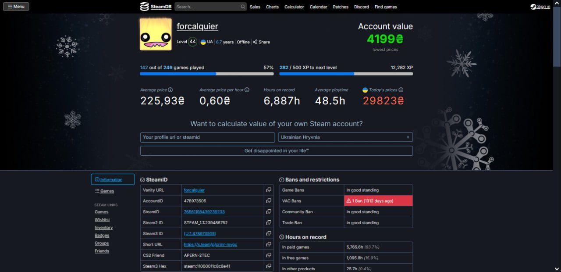Viewport: 561px width, 272px height.
Task: Copy the AccountID value
Action: tap(269, 201)
